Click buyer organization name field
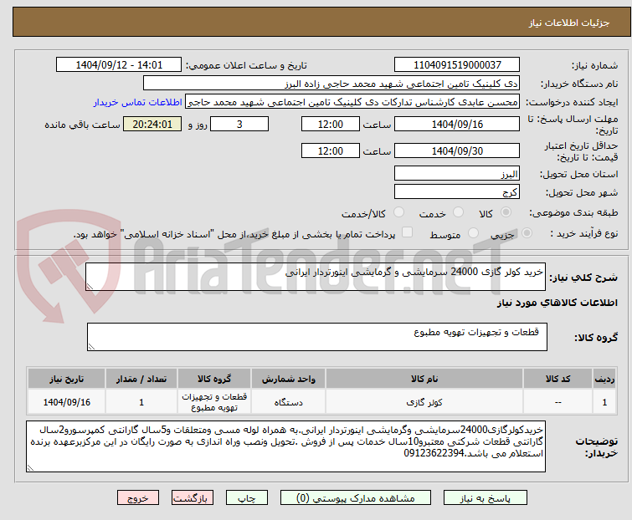The height and width of the screenshot is (520, 632). (x=331, y=84)
